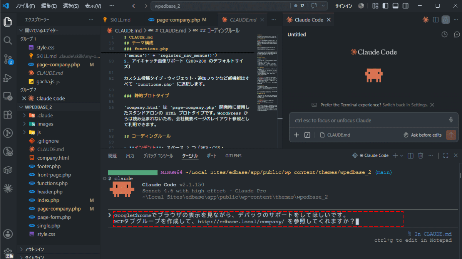Switch to the GITLENS panel tab

[x=233, y=156]
